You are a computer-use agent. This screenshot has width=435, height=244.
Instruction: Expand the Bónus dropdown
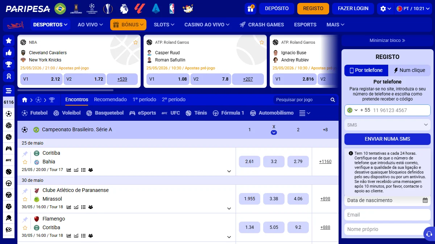(x=128, y=25)
